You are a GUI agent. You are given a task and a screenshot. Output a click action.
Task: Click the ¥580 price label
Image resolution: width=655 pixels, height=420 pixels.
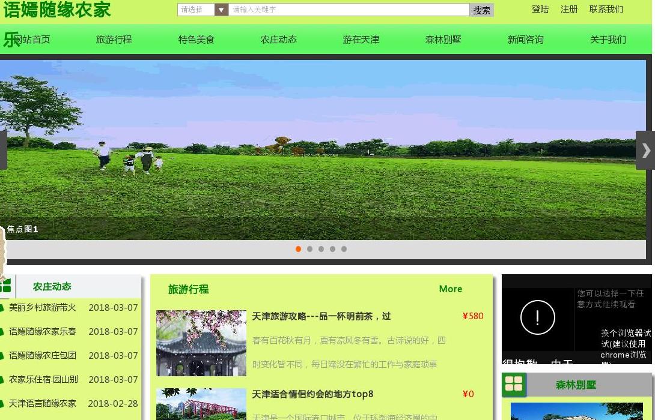point(473,316)
